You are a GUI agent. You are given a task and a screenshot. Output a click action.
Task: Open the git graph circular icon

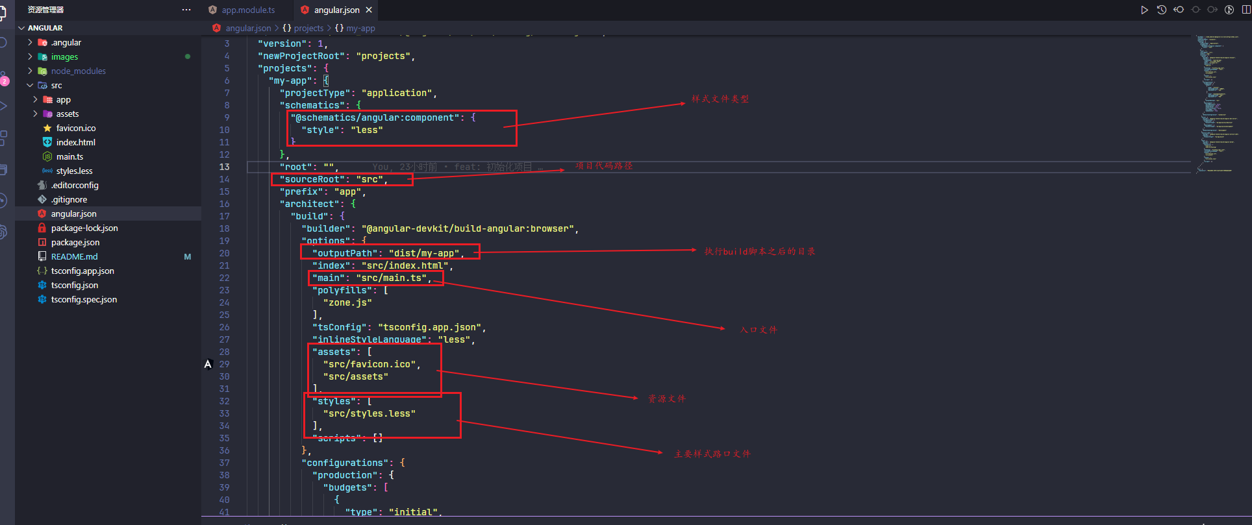pyautogui.click(x=1229, y=10)
